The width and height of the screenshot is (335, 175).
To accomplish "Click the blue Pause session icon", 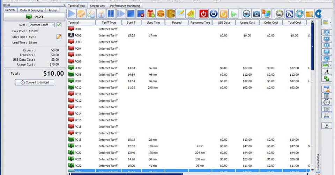I will [x=111, y=14].
